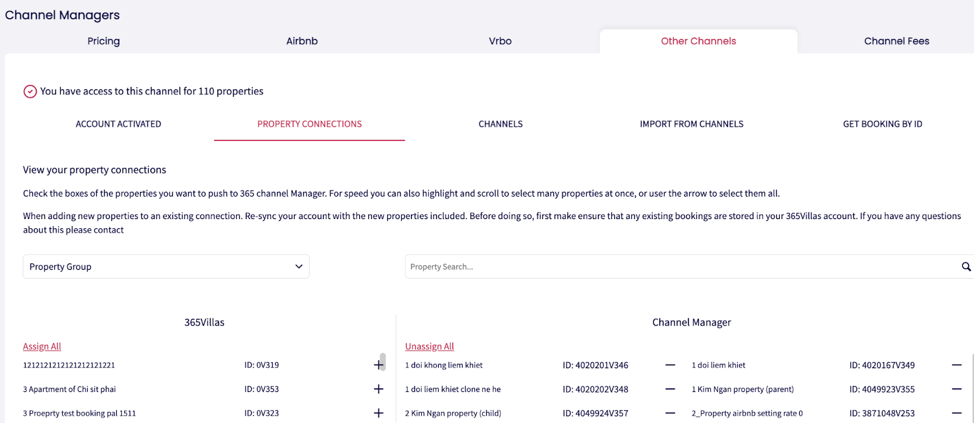The height and width of the screenshot is (423, 974).
Task: Unassign 1 doi khong liem khiet
Action: pyautogui.click(x=670, y=365)
